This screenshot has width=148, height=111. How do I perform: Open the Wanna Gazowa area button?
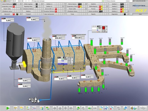tap(72, 4)
